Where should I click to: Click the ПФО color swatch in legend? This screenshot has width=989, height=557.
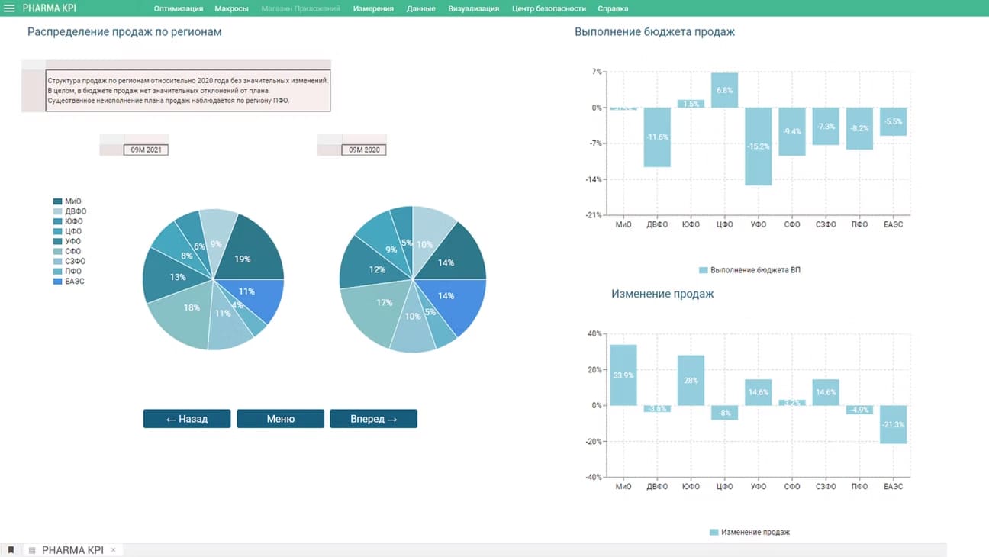[58, 272]
